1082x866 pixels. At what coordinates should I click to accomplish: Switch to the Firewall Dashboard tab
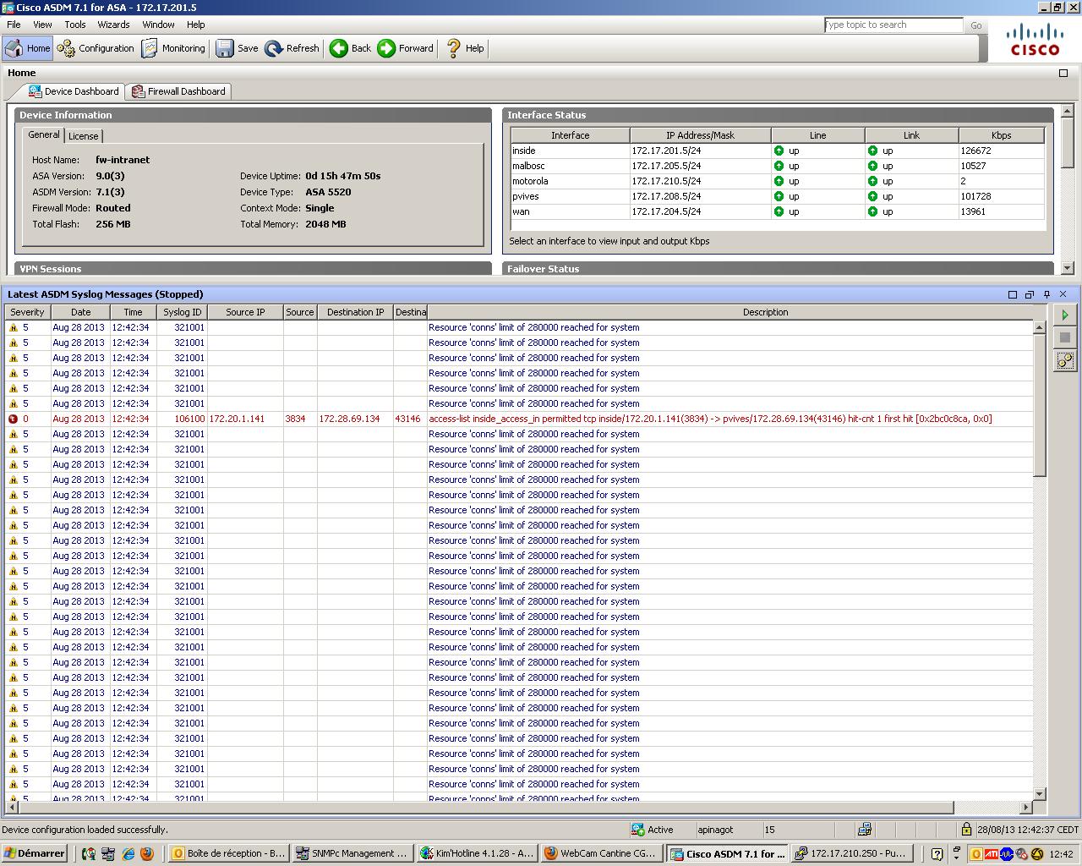pyautogui.click(x=178, y=91)
